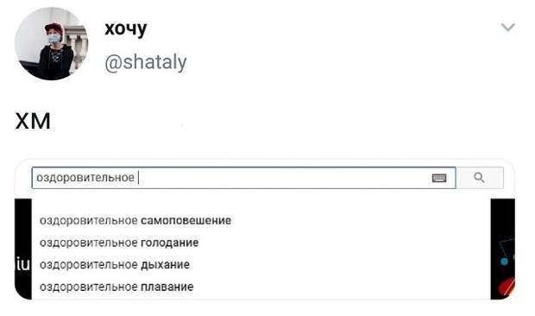Open the on-screen keyboard icon

click(438, 178)
